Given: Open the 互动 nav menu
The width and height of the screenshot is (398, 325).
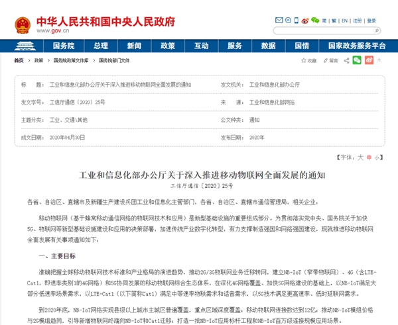Looking at the screenshot, I should click(201, 46).
